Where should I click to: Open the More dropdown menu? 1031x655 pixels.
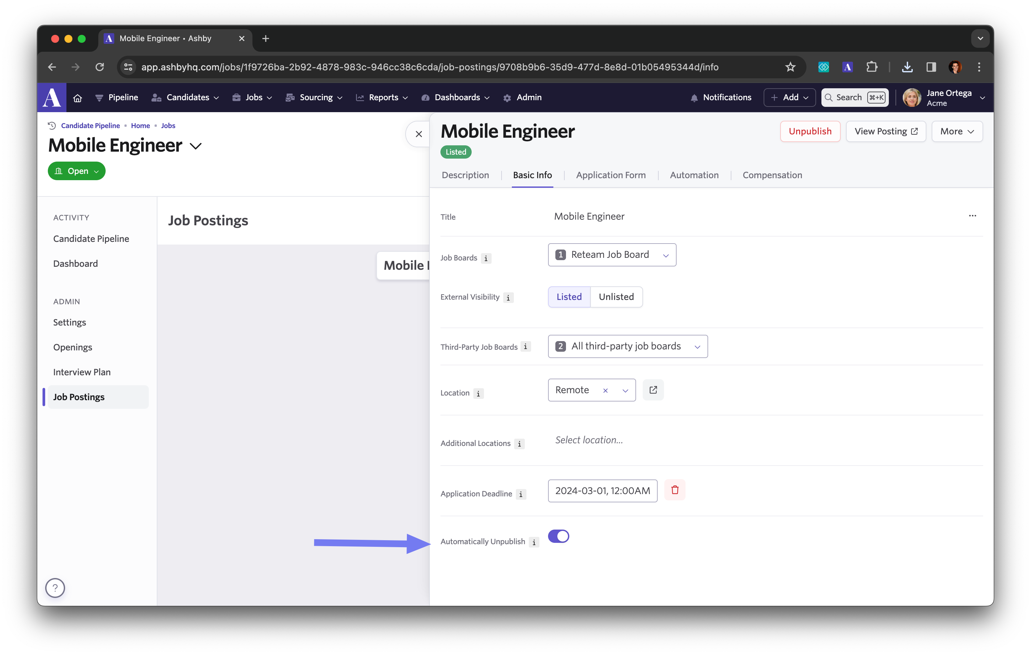tap(957, 131)
